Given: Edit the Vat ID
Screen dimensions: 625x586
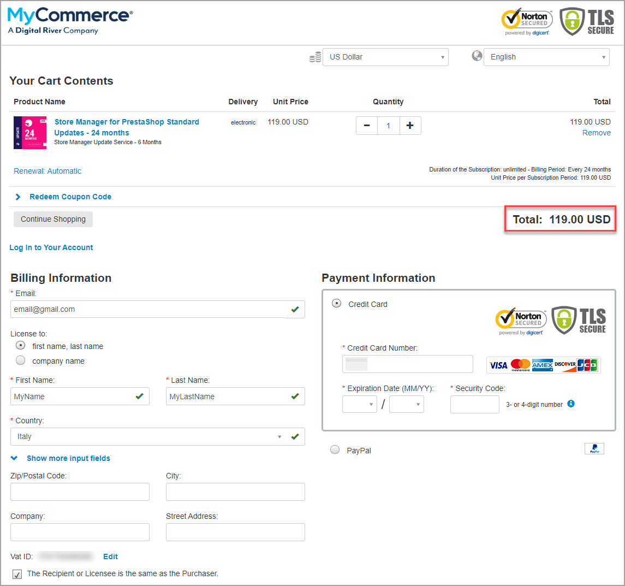Looking at the screenshot, I should pos(110,557).
